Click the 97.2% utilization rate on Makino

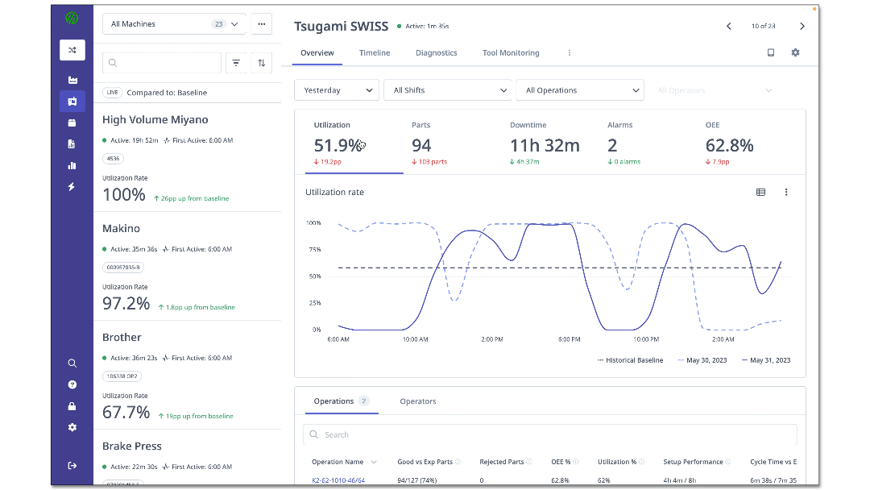[126, 304]
